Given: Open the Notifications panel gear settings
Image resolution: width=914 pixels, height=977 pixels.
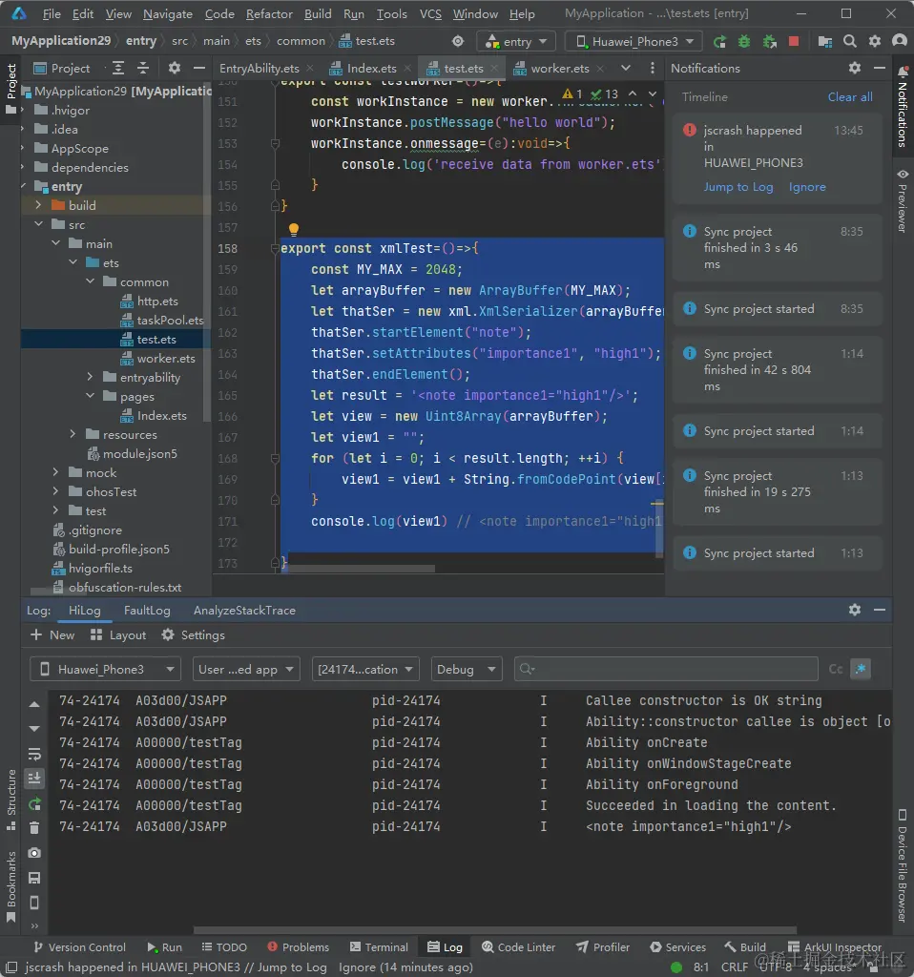Looking at the screenshot, I should pyautogui.click(x=855, y=68).
